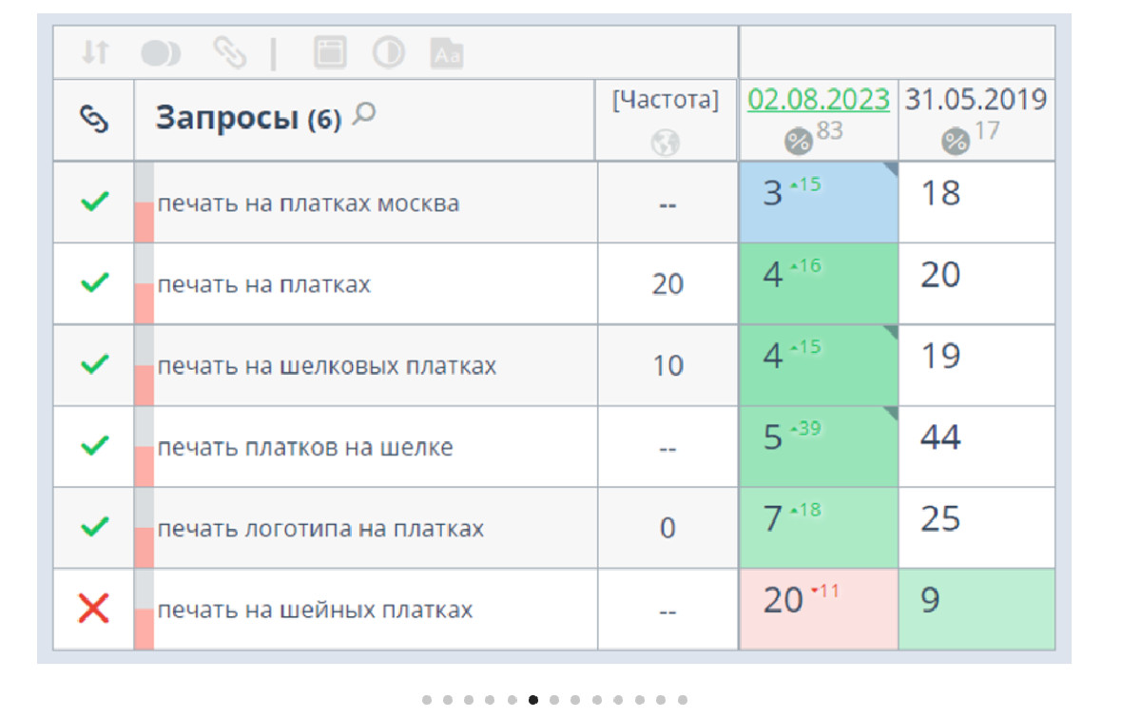Viewport: 1141px width, 718px height.
Task: Click the faded chain link toolbar icon
Action: [x=228, y=53]
